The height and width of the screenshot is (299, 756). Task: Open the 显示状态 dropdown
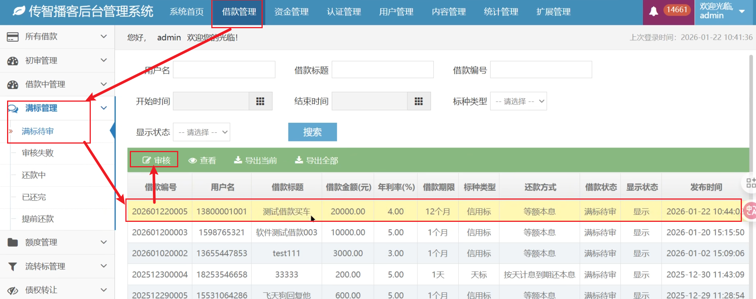click(x=201, y=132)
